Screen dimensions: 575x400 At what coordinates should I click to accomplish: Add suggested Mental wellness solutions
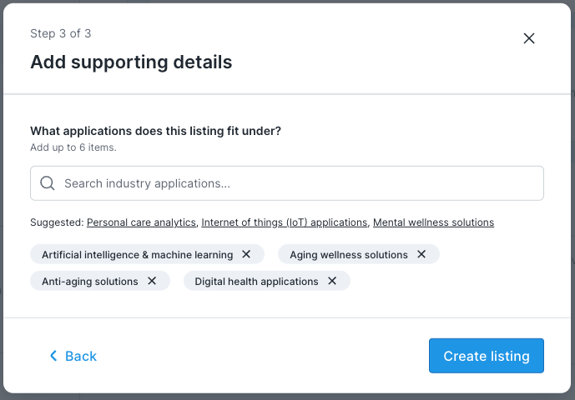(x=433, y=222)
